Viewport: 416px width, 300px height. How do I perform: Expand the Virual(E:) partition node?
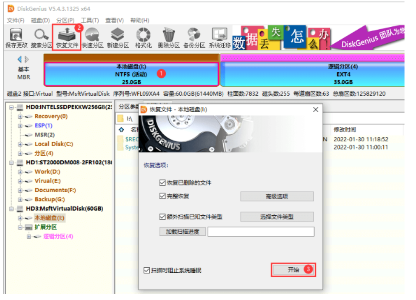[20, 181]
